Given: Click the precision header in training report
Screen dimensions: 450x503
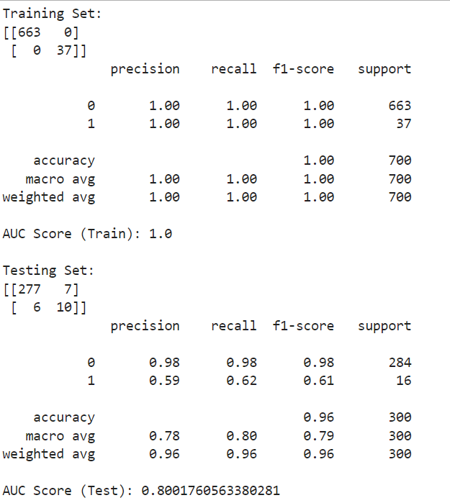Looking at the screenshot, I should [x=145, y=70].
